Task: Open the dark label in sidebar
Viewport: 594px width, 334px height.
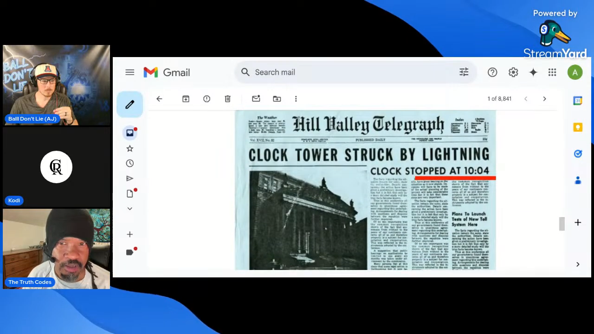Action: 130,252
